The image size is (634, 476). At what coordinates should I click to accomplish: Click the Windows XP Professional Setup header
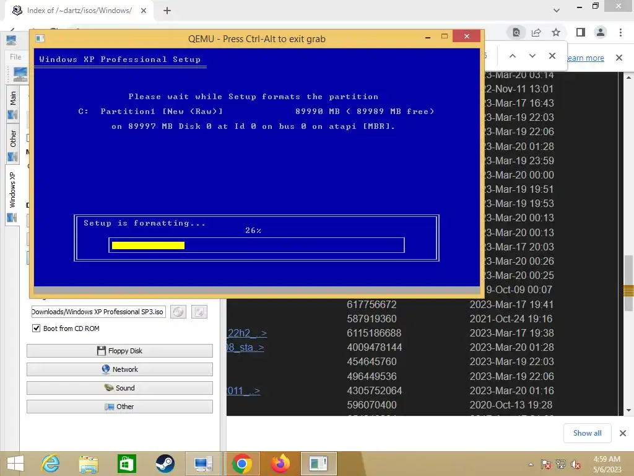point(119,59)
